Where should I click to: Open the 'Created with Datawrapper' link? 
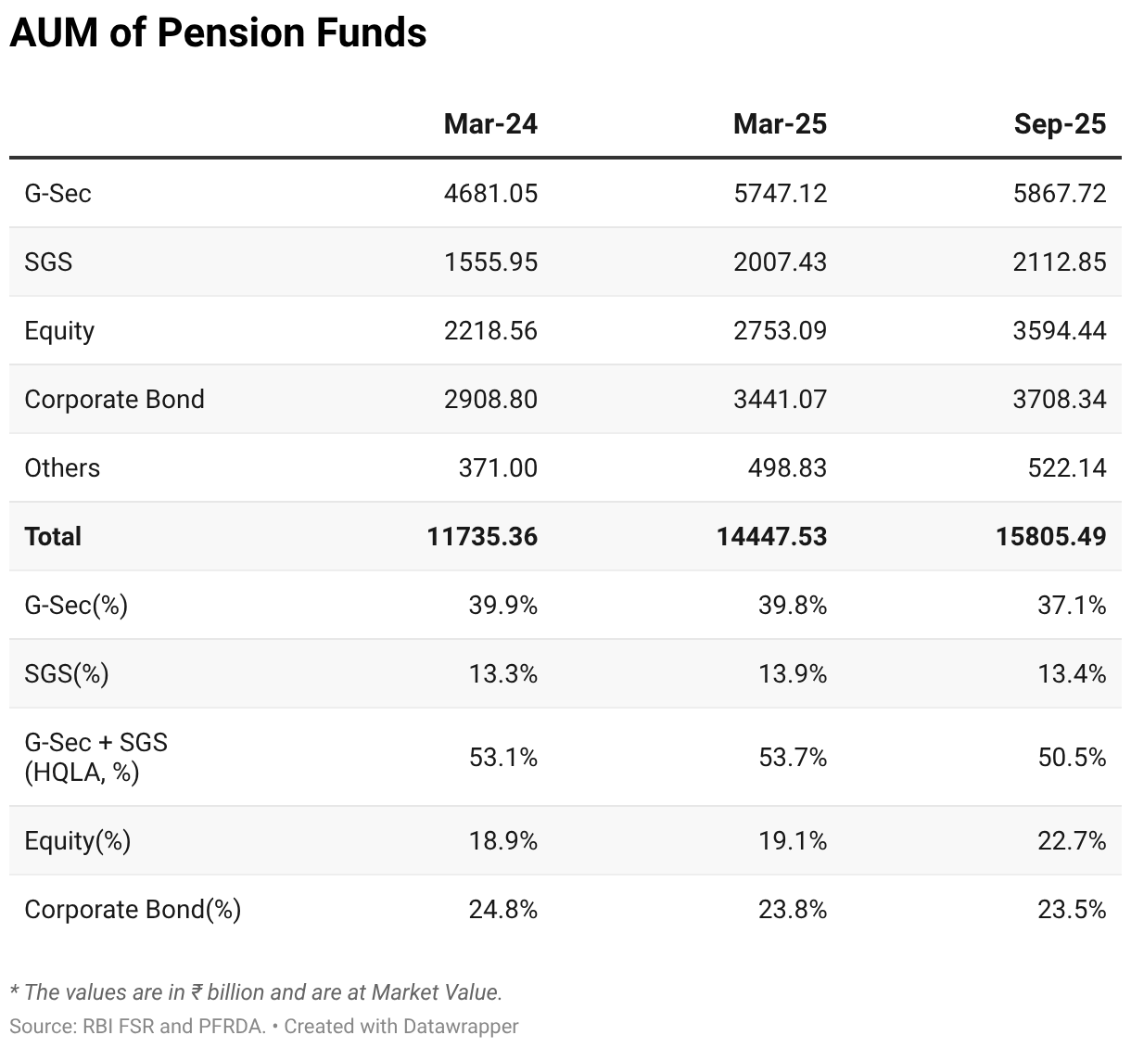click(x=401, y=1026)
